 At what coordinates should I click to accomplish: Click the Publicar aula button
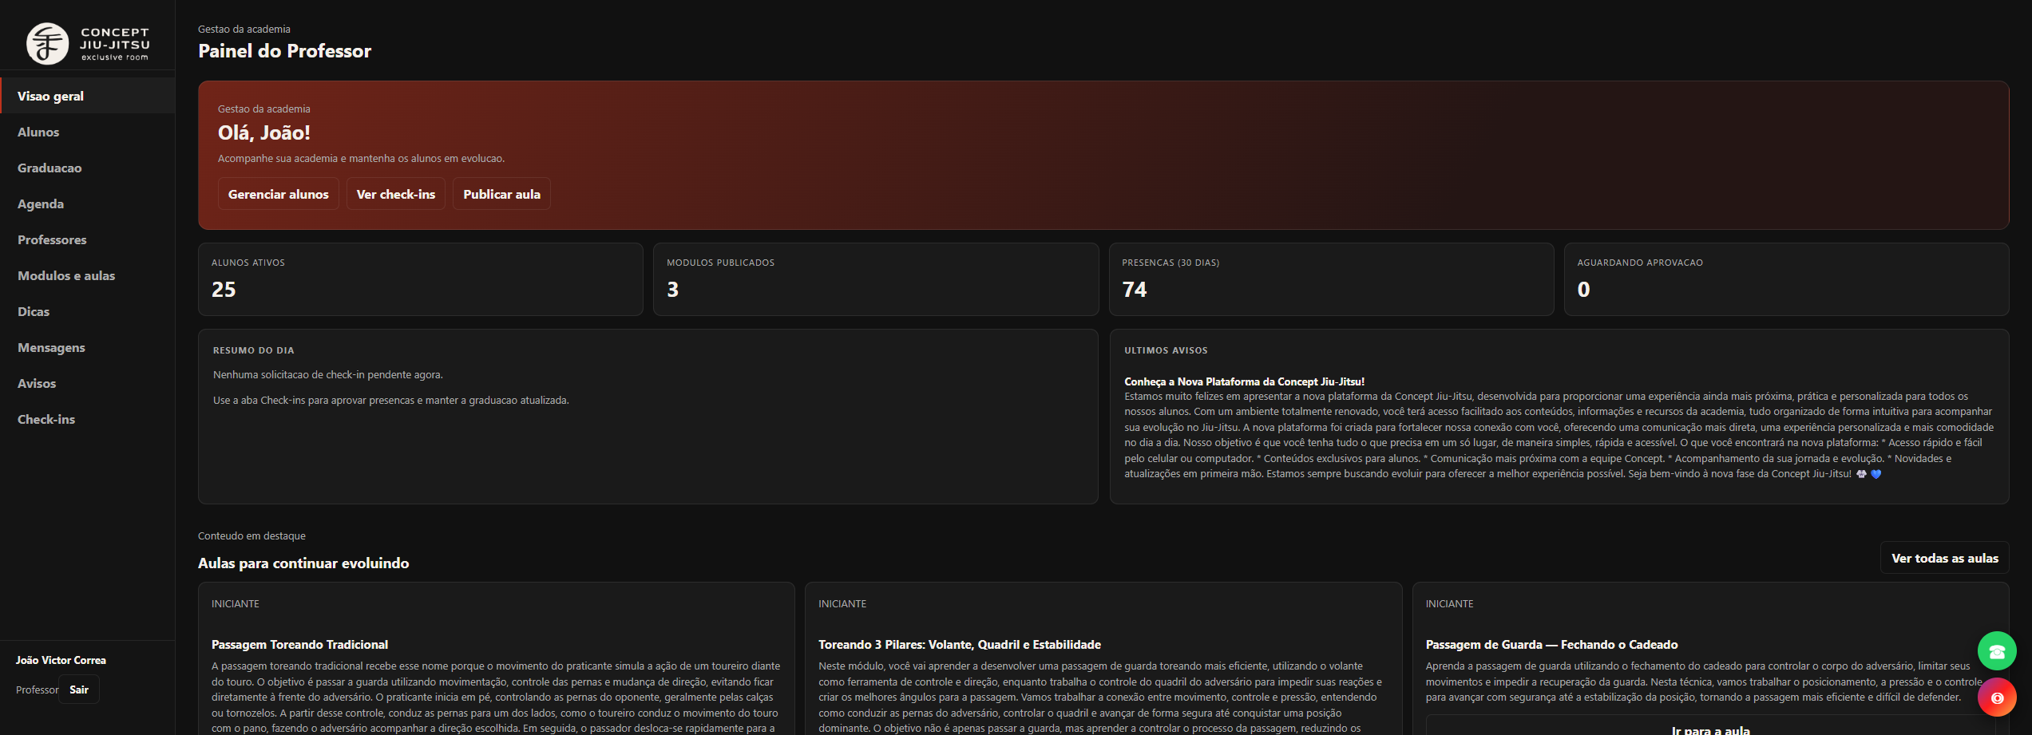[x=501, y=194]
